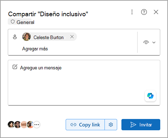Close the Compartir dialog
The width and height of the screenshot is (168, 138).
click(x=156, y=12)
